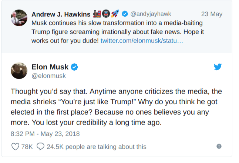Open the Andrew J. Hawkins display name

(x=61, y=14)
